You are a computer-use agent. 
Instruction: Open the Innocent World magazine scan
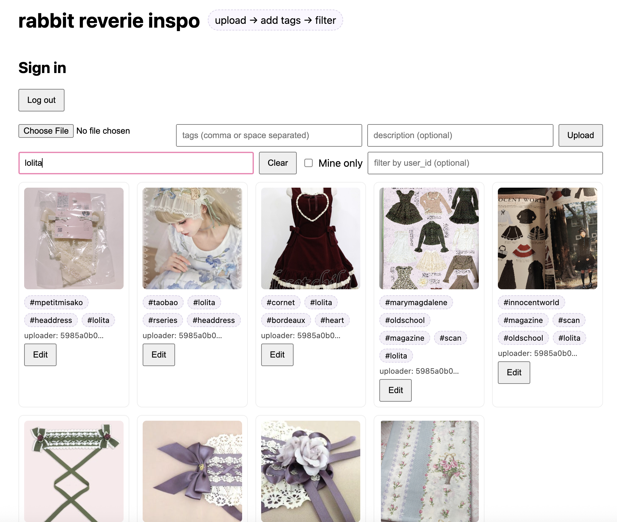pyautogui.click(x=547, y=238)
